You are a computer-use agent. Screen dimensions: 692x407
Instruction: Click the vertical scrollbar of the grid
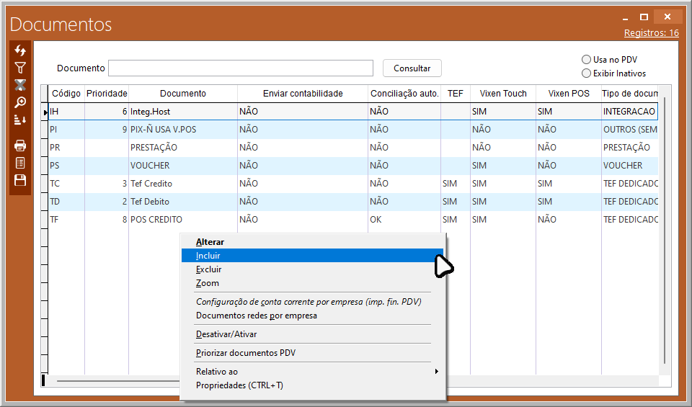[664, 231]
